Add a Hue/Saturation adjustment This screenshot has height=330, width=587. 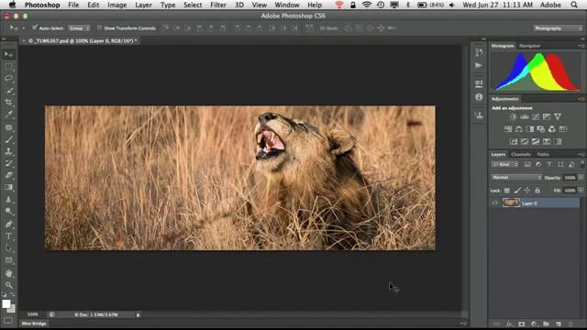508,129
